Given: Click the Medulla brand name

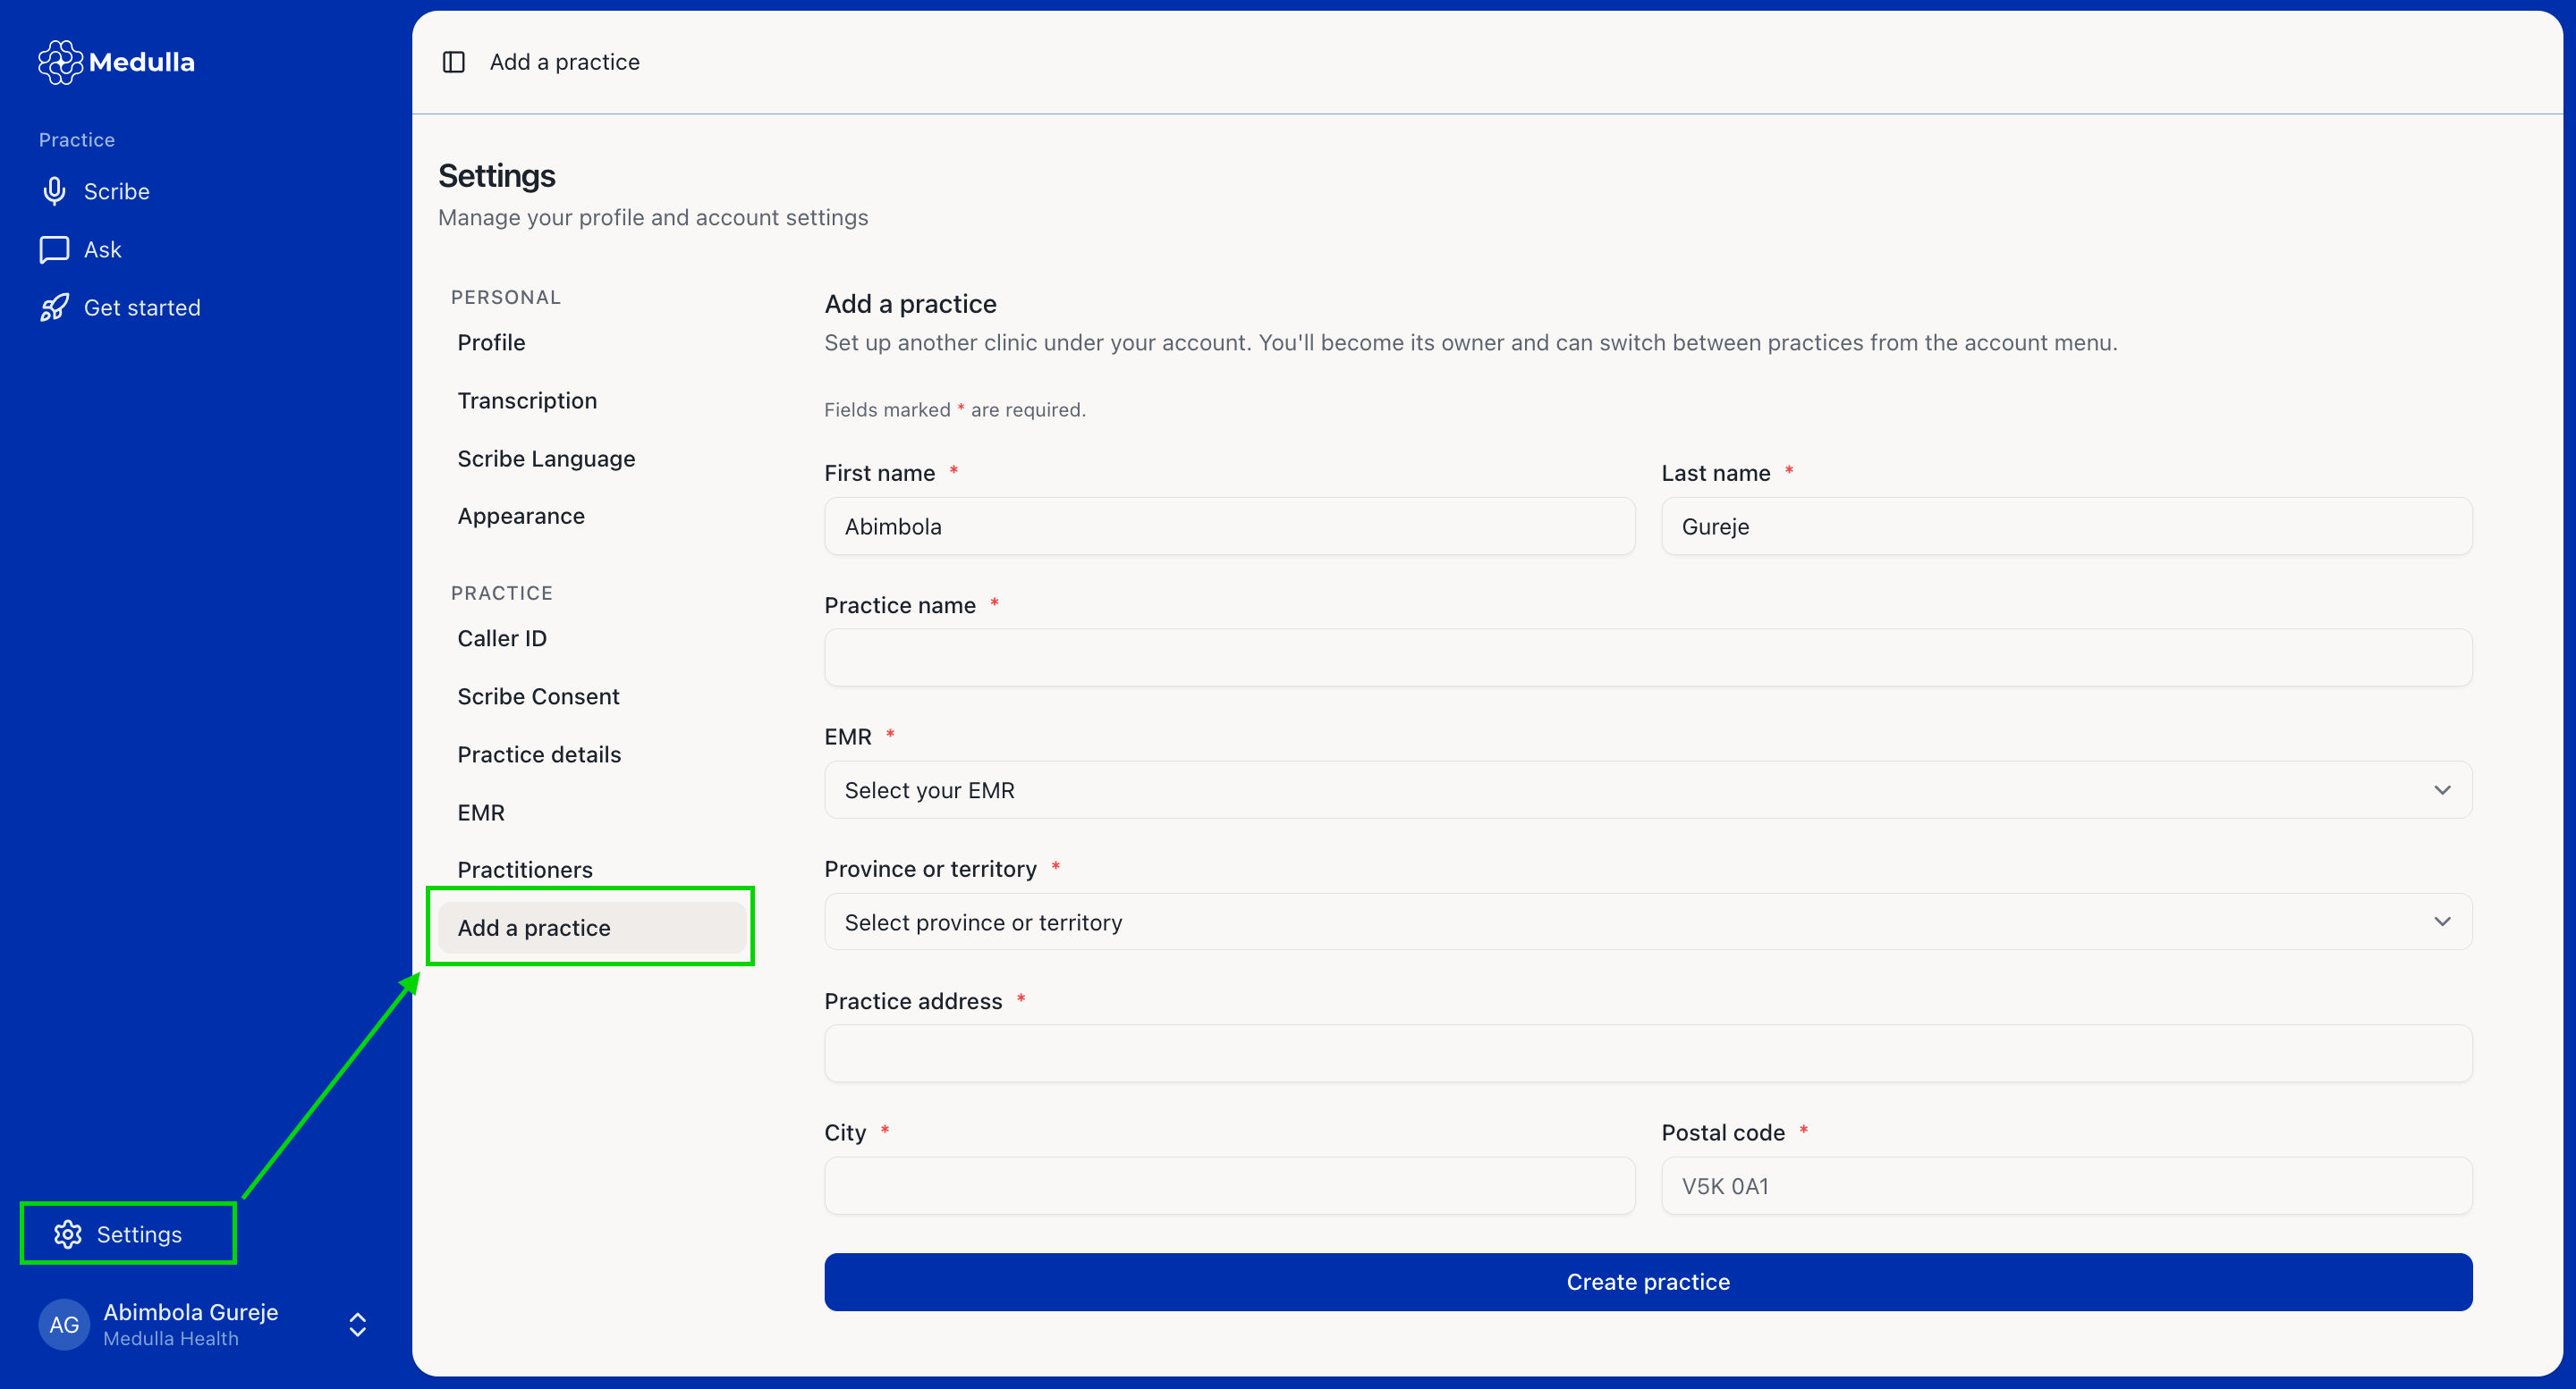Looking at the screenshot, I should (142, 62).
